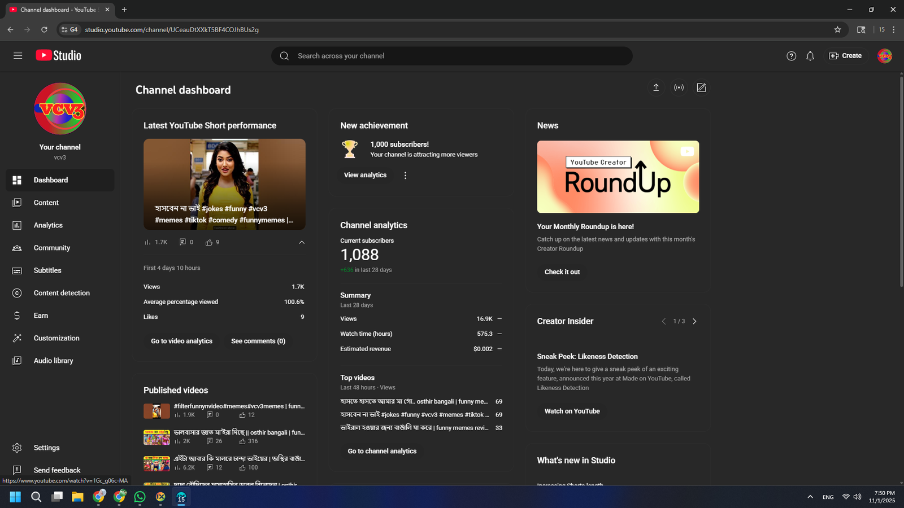This screenshot has height=508, width=904.
Task: Open the latest Short video thumbnail
Action: (x=224, y=184)
